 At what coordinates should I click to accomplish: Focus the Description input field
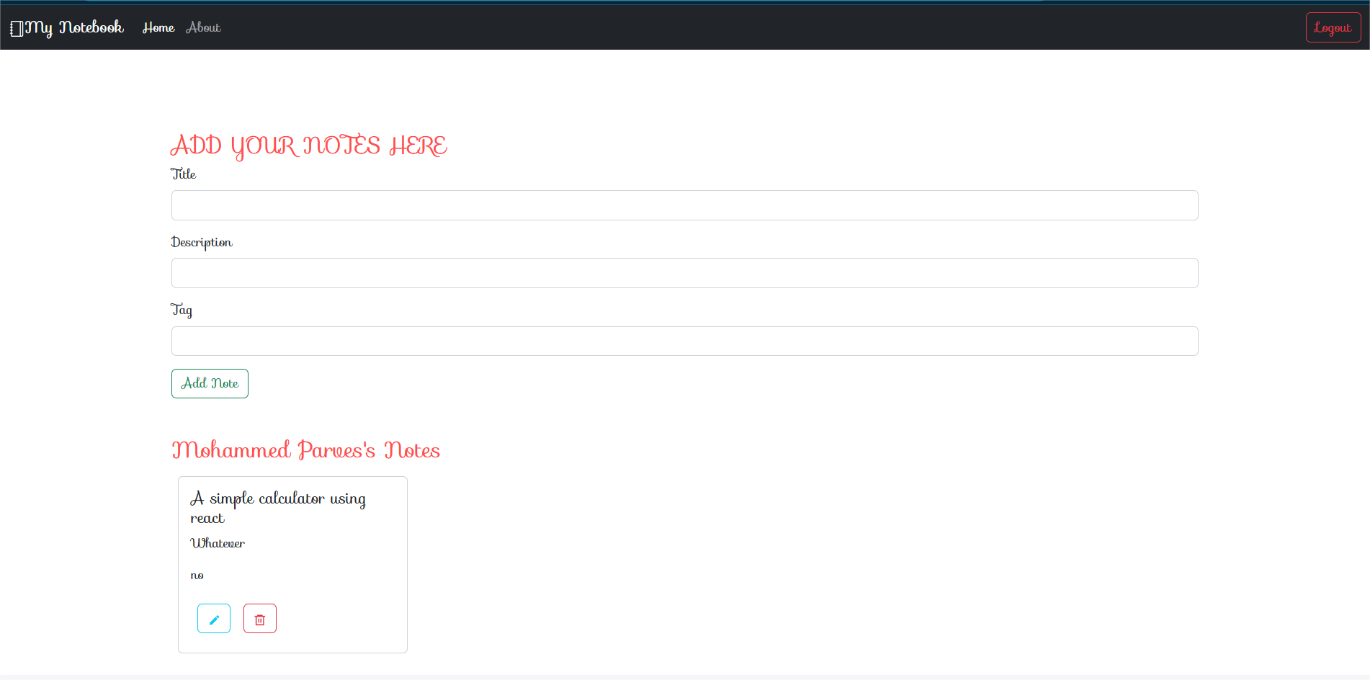685,273
